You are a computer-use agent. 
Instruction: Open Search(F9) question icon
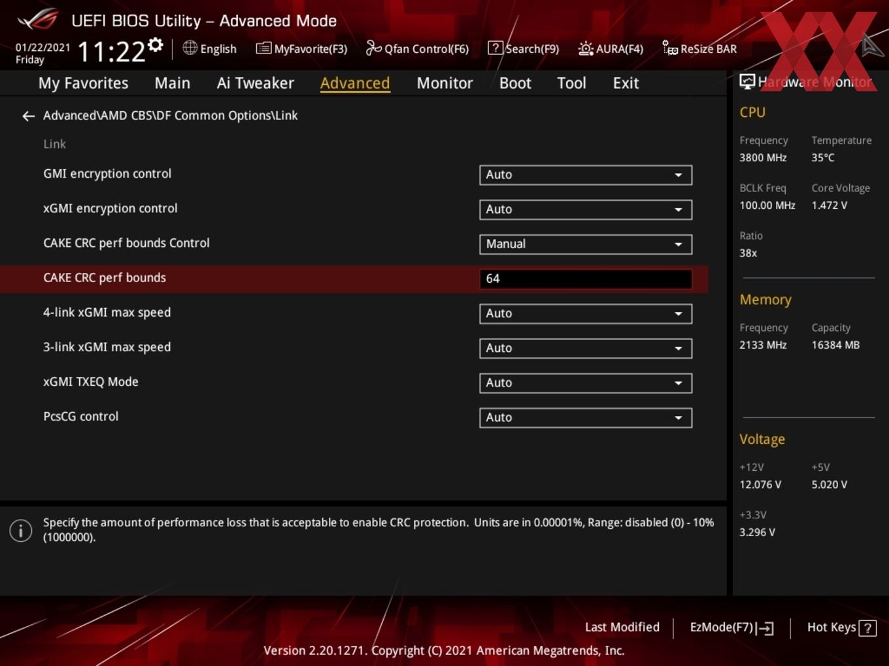(495, 48)
